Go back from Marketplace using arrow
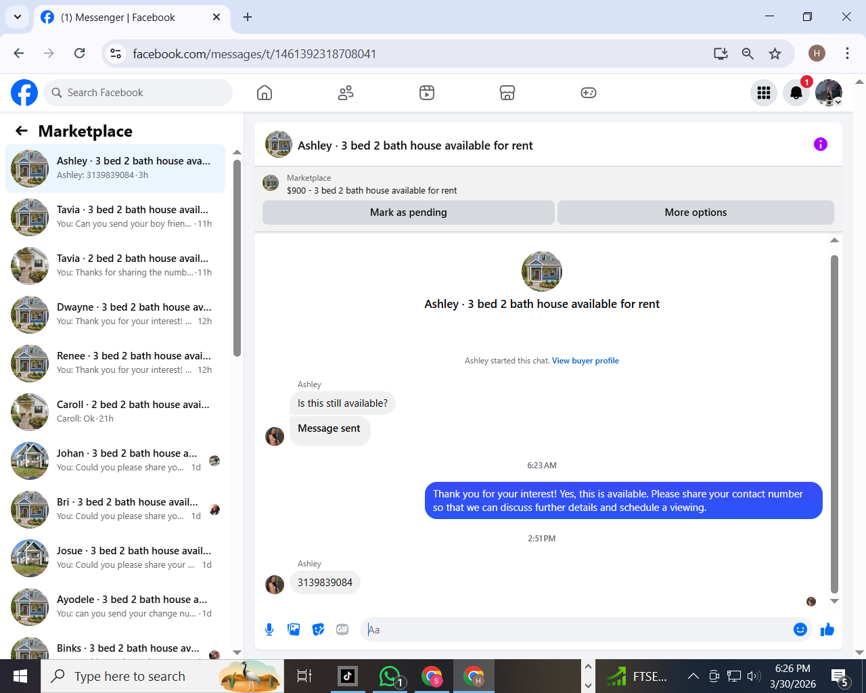Viewport: 866px width, 693px height. point(22,131)
